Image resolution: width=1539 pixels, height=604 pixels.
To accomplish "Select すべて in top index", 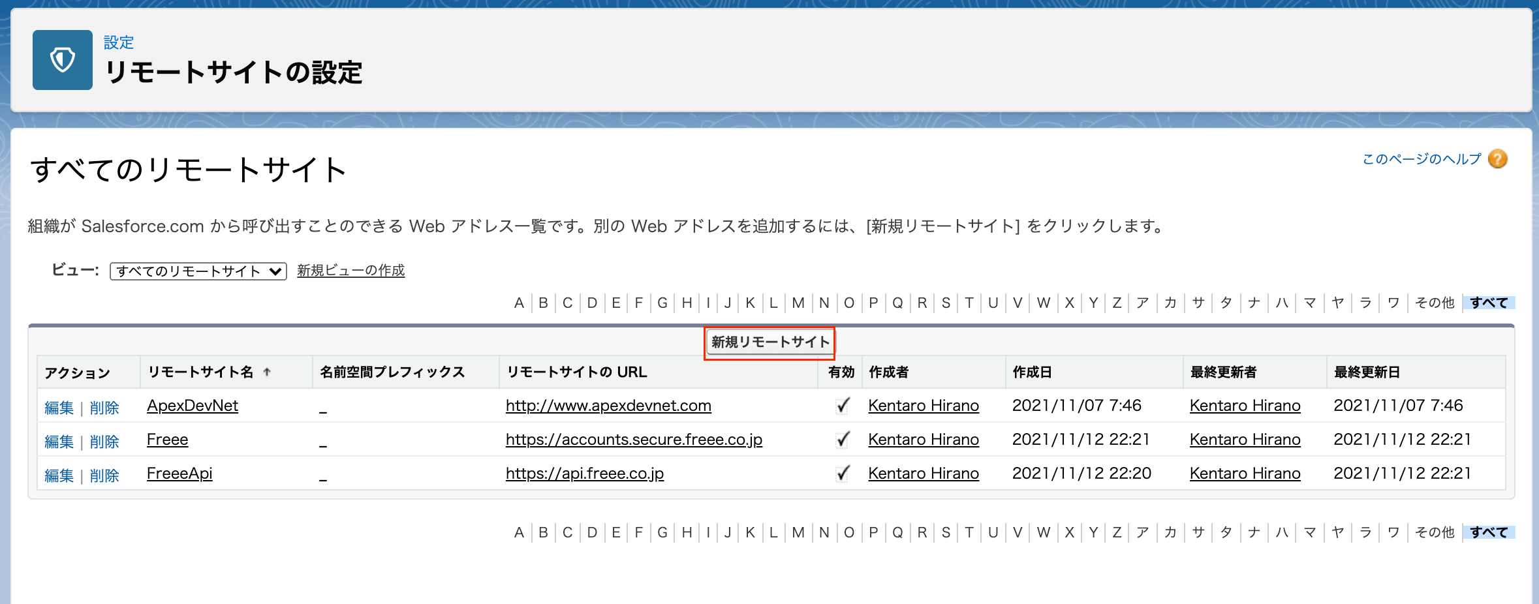I will coord(1489,303).
